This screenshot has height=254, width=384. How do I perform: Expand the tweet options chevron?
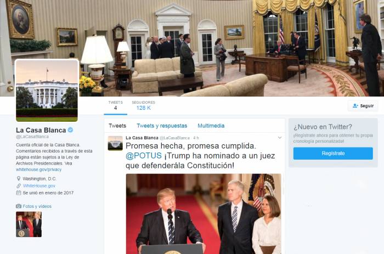tap(280, 138)
